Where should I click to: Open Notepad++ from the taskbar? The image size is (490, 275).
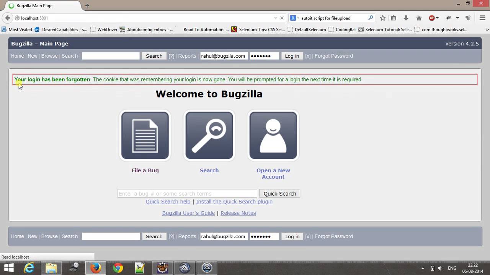coord(140,268)
